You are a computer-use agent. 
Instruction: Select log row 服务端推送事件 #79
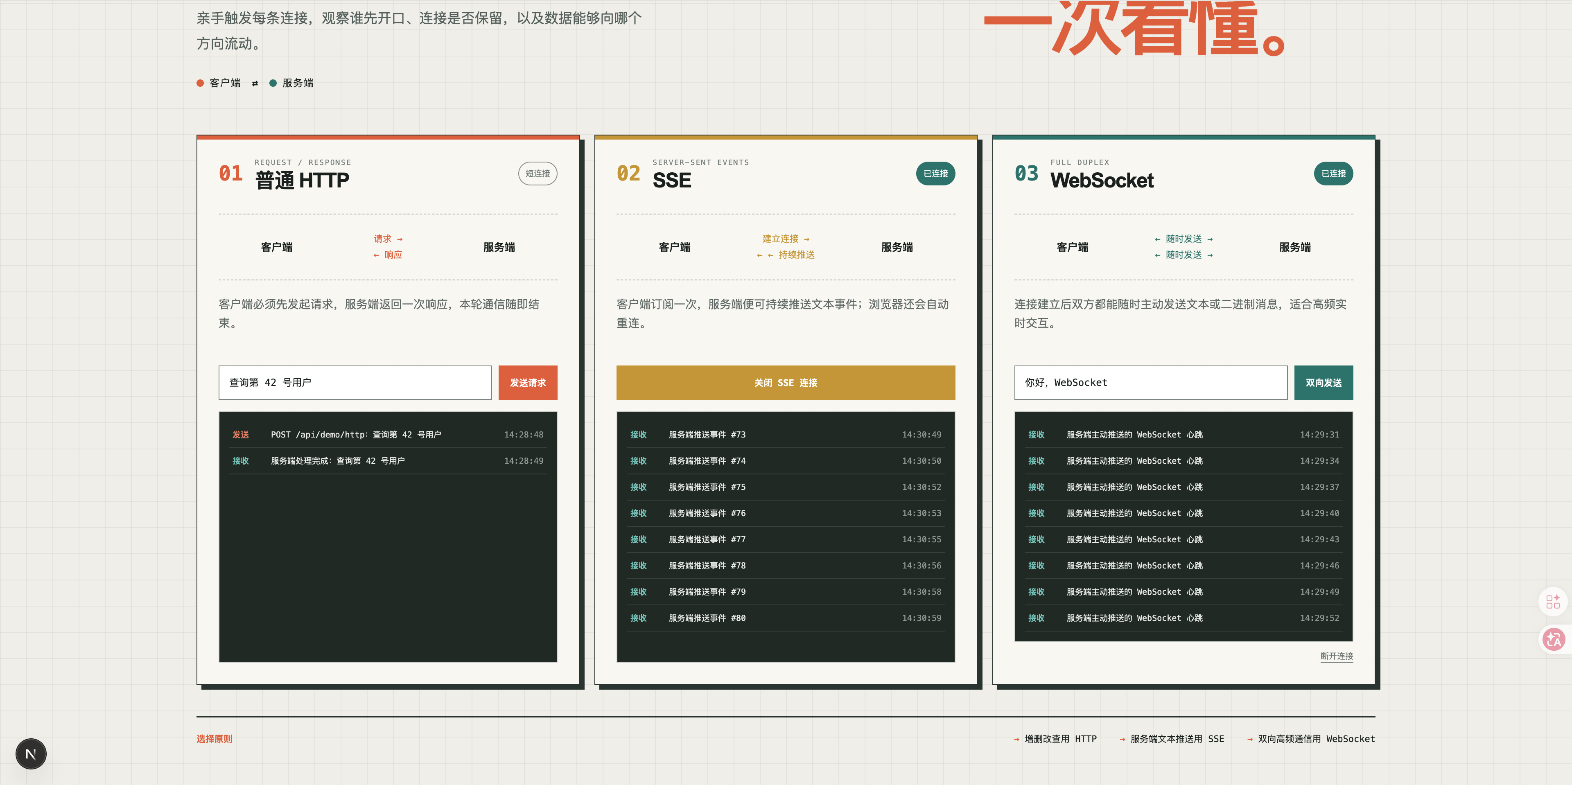[x=786, y=592]
